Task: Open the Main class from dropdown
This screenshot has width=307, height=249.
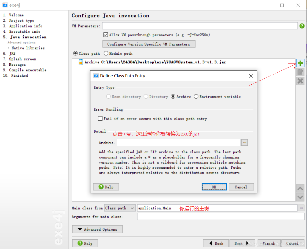Action: tap(120, 208)
